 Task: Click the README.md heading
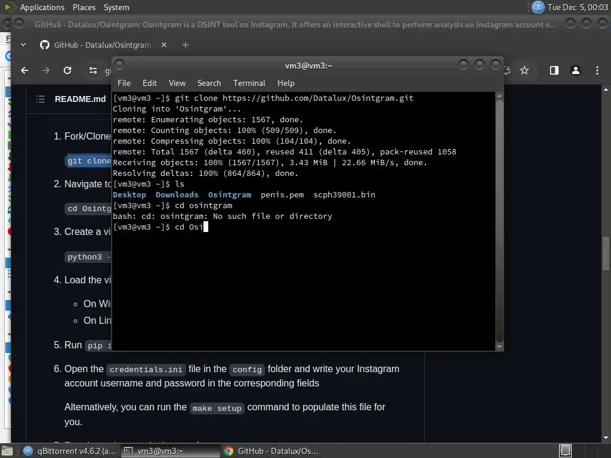[x=81, y=99]
